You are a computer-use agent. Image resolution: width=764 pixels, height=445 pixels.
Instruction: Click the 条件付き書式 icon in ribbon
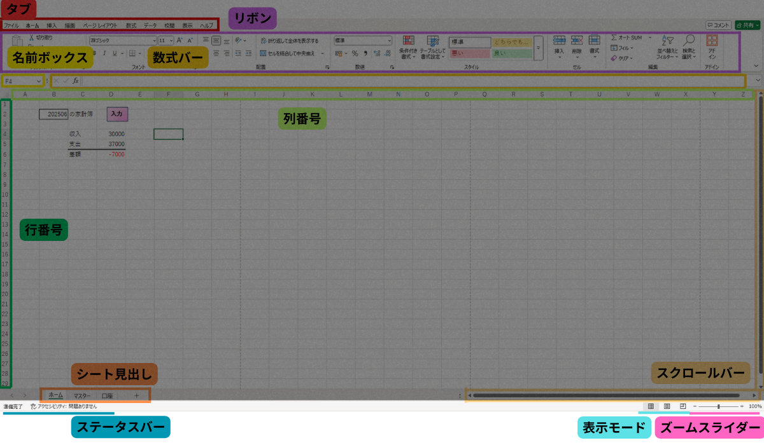(408, 41)
